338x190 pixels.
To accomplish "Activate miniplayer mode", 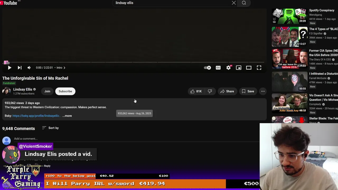I will (x=239, y=68).
